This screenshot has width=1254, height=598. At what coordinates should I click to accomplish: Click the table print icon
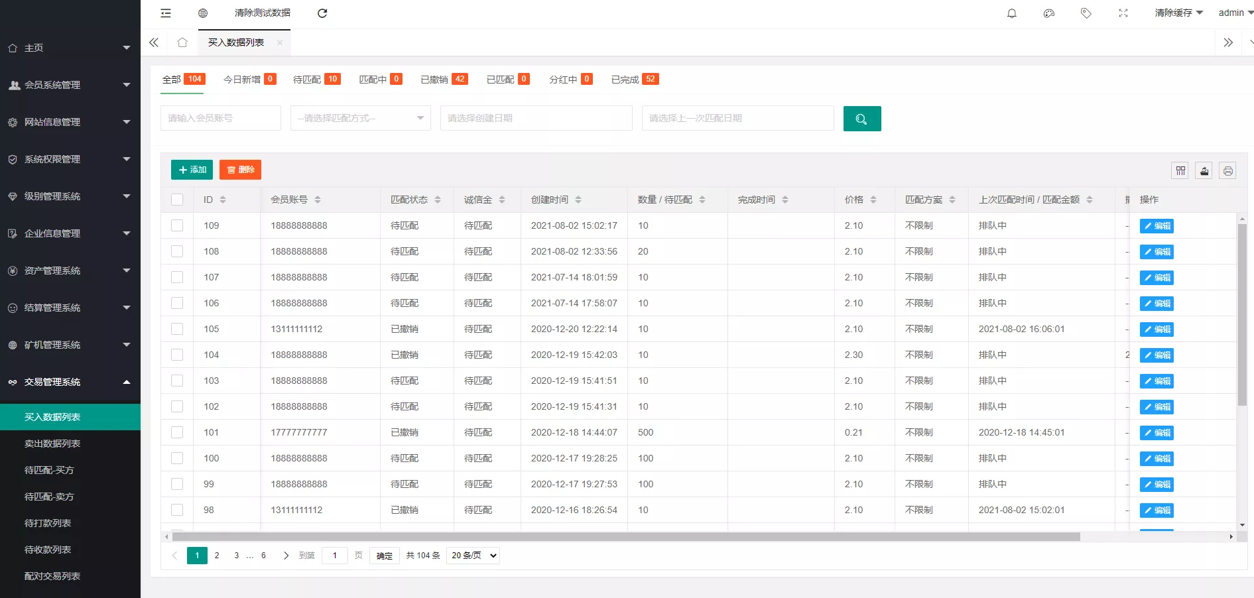(x=1228, y=170)
